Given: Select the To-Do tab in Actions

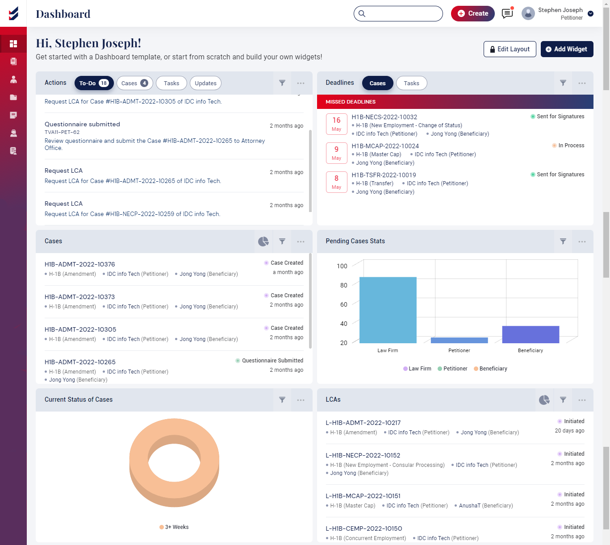Looking at the screenshot, I should [x=94, y=83].
